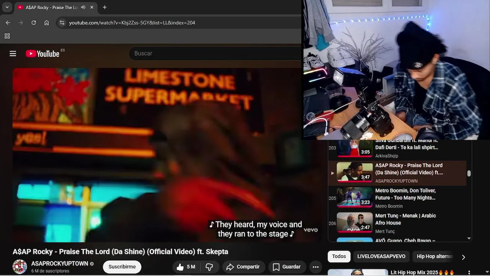Select the youtube.com URL in address bar
490x276 pixels.
coord(132,23)
